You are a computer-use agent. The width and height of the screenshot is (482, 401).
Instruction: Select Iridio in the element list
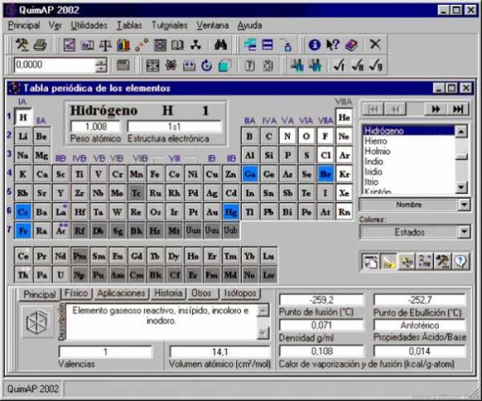tap(408, 172)
